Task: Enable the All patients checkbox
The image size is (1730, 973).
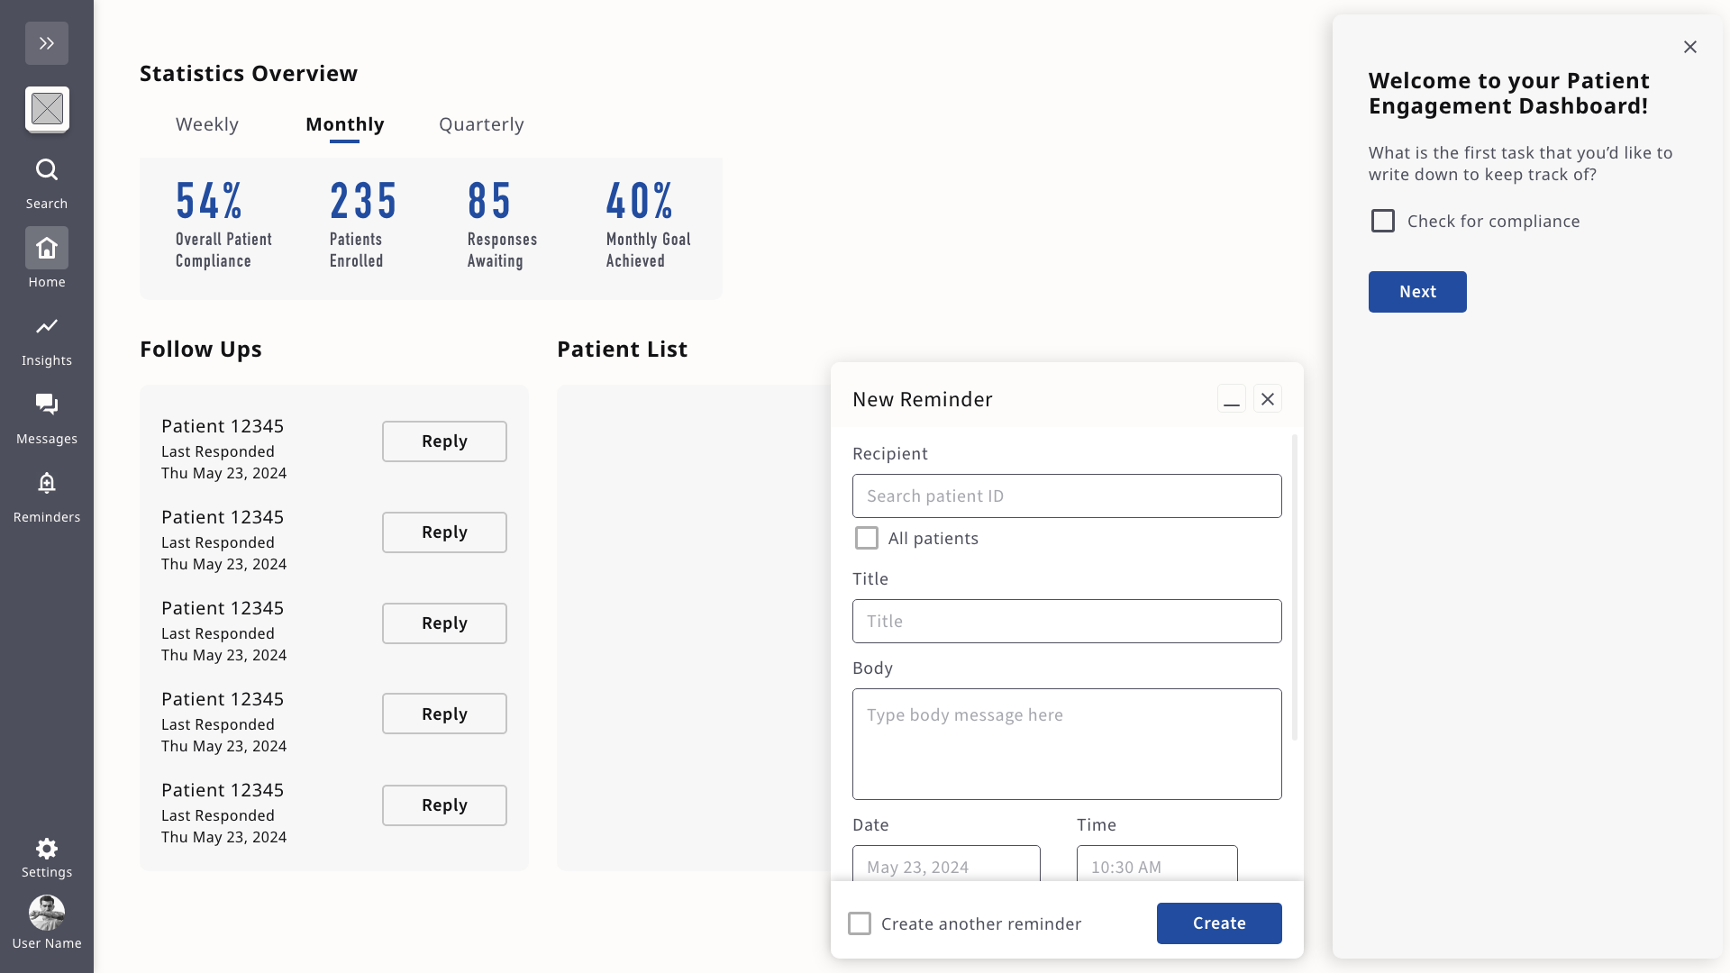Action: (x=867, y=538)
